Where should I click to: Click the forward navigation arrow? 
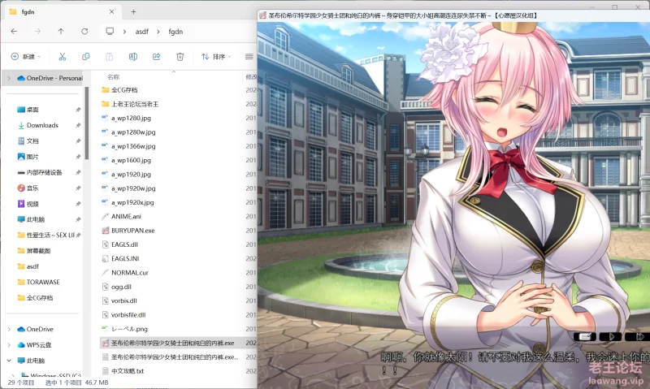(x=37, y=32)
